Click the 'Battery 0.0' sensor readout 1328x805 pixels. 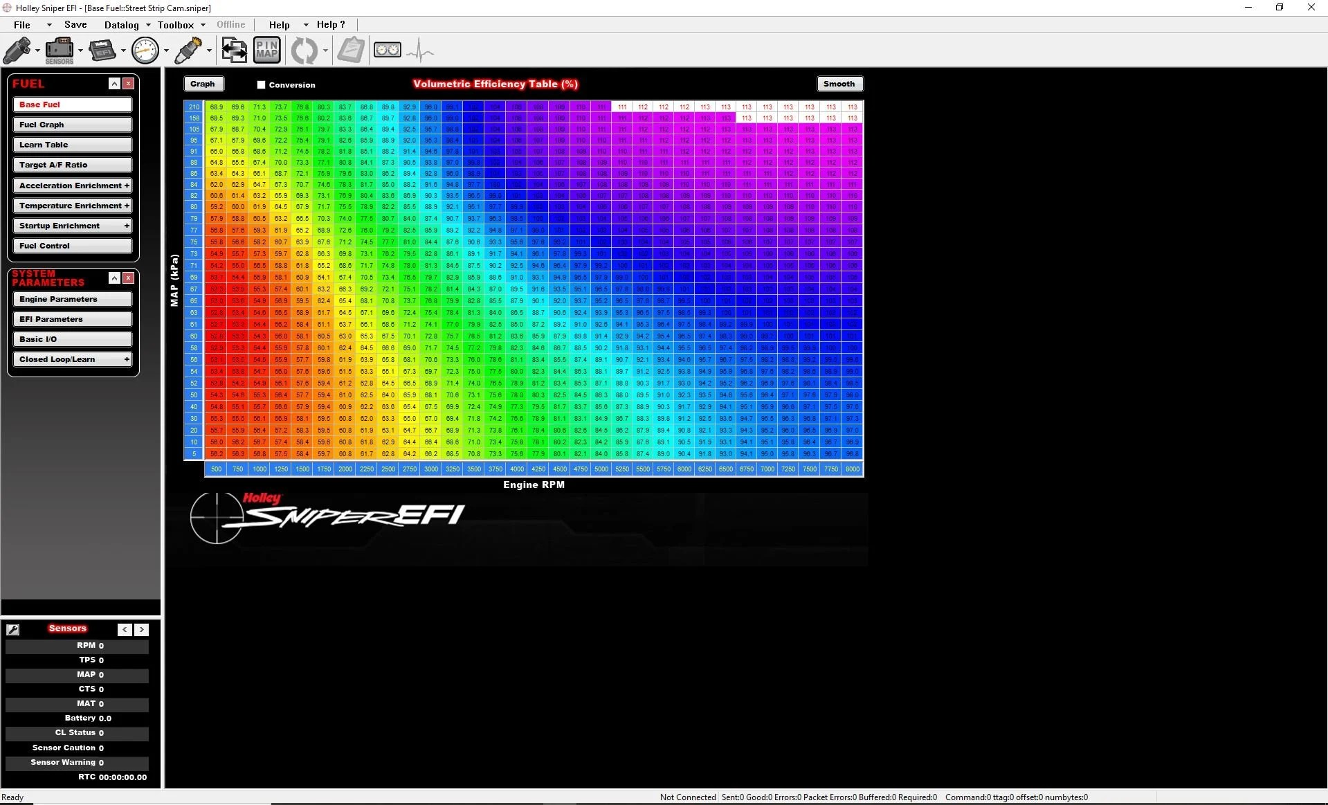point(77,718)
